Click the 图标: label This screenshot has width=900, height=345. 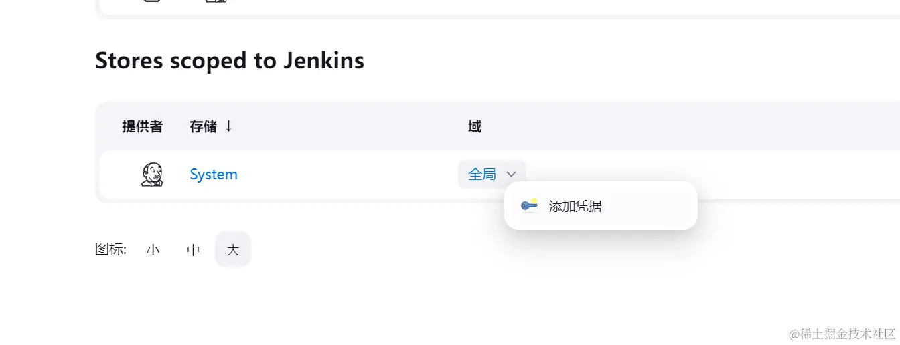(111, 249)
